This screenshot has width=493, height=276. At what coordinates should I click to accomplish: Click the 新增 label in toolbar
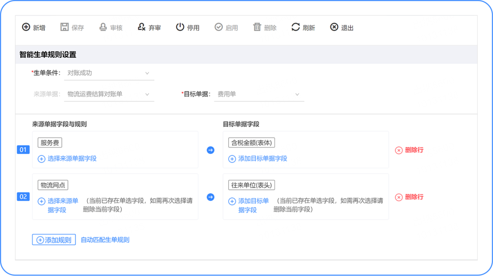click(39, 28)
